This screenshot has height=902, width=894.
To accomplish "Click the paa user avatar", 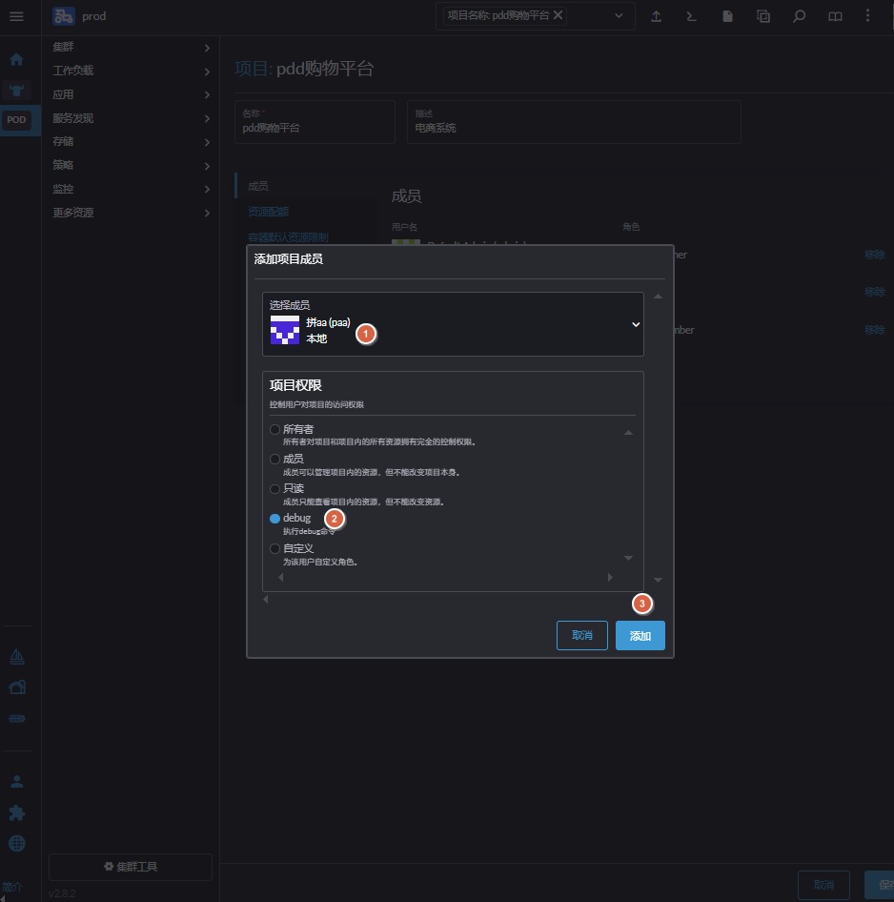I will click(x=285, y=330).
